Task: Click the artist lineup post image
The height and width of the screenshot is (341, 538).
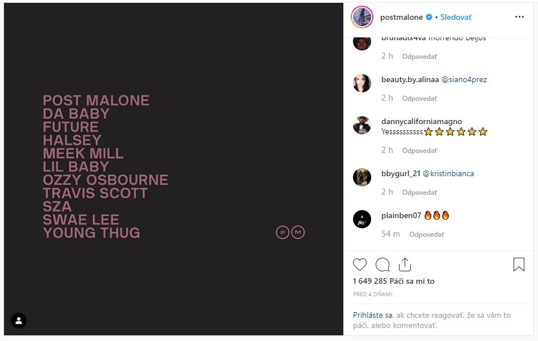Action: click(x=173, y=169)
